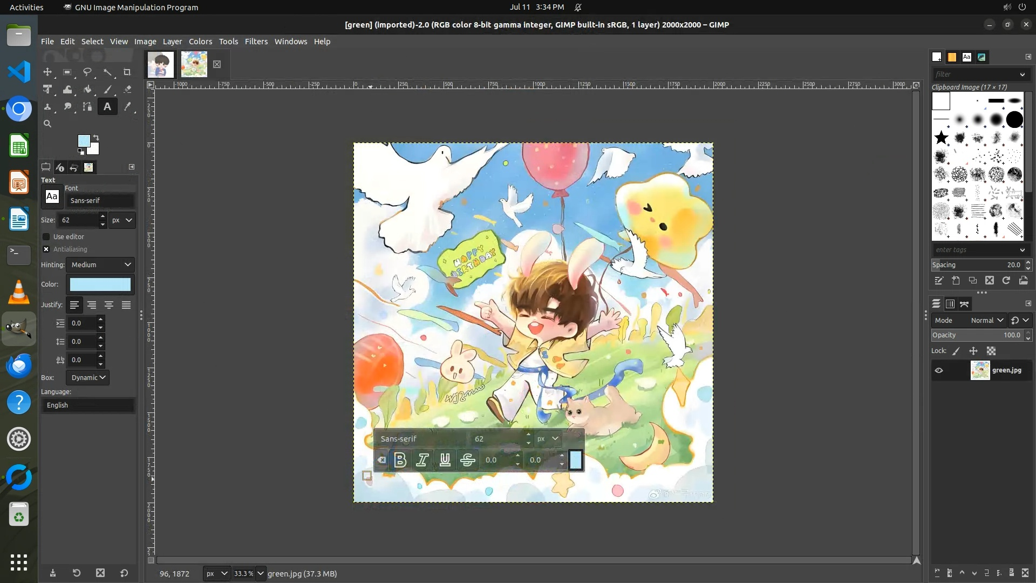This screenshot has height=583, width=1036.
Task: Disable the Antialiasing checkbox
Action: [46, 249]
